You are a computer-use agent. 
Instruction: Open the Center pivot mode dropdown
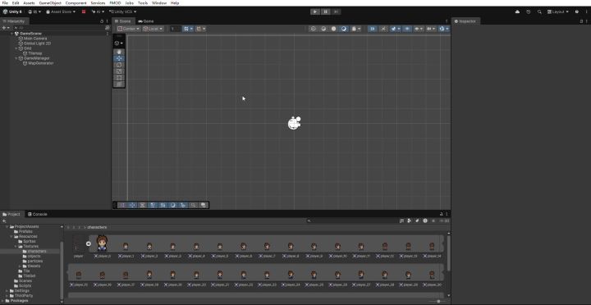[128, 29]
